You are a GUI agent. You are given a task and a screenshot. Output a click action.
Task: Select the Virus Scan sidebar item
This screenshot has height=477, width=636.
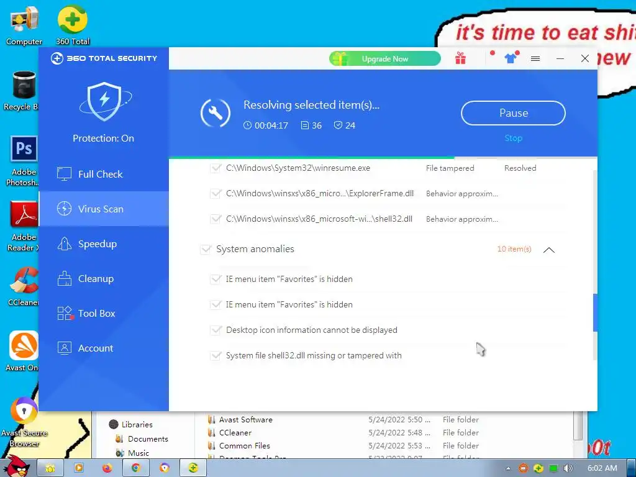coord(104,209)
